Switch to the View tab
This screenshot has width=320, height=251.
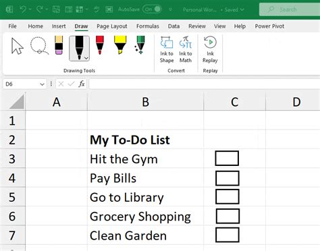tap(220, 26)
